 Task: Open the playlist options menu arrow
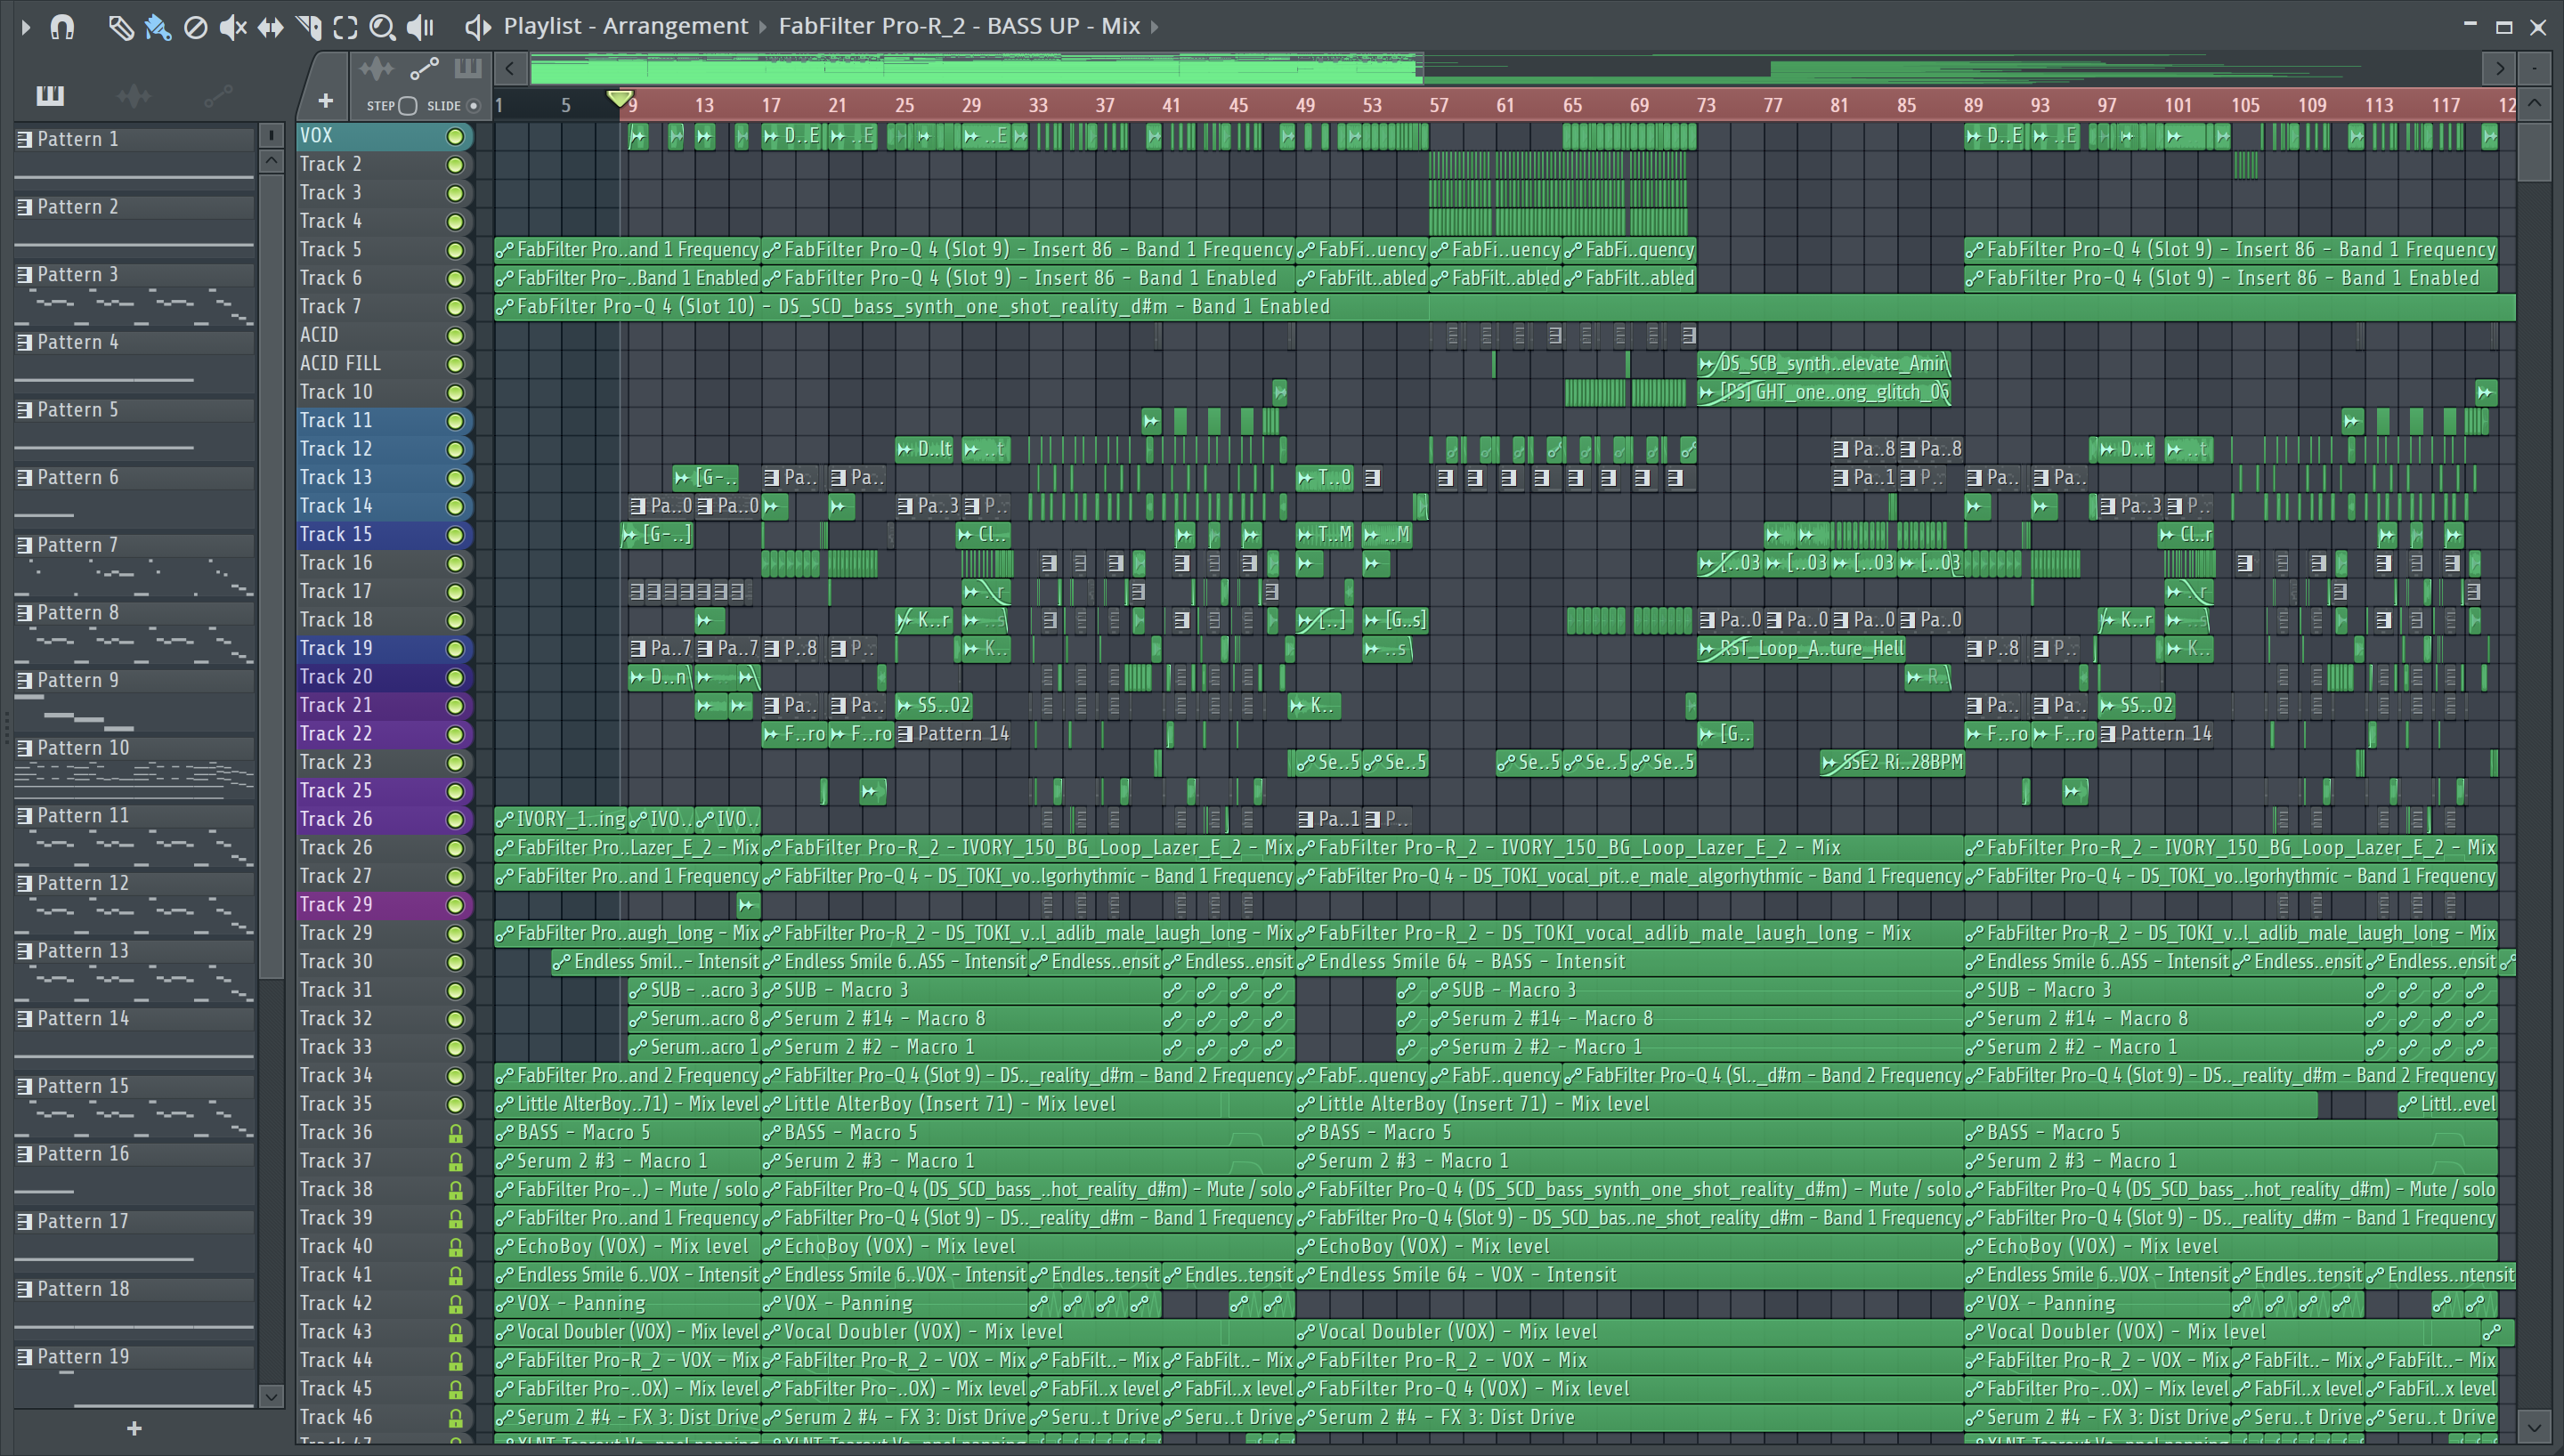(x=26, y=27)
